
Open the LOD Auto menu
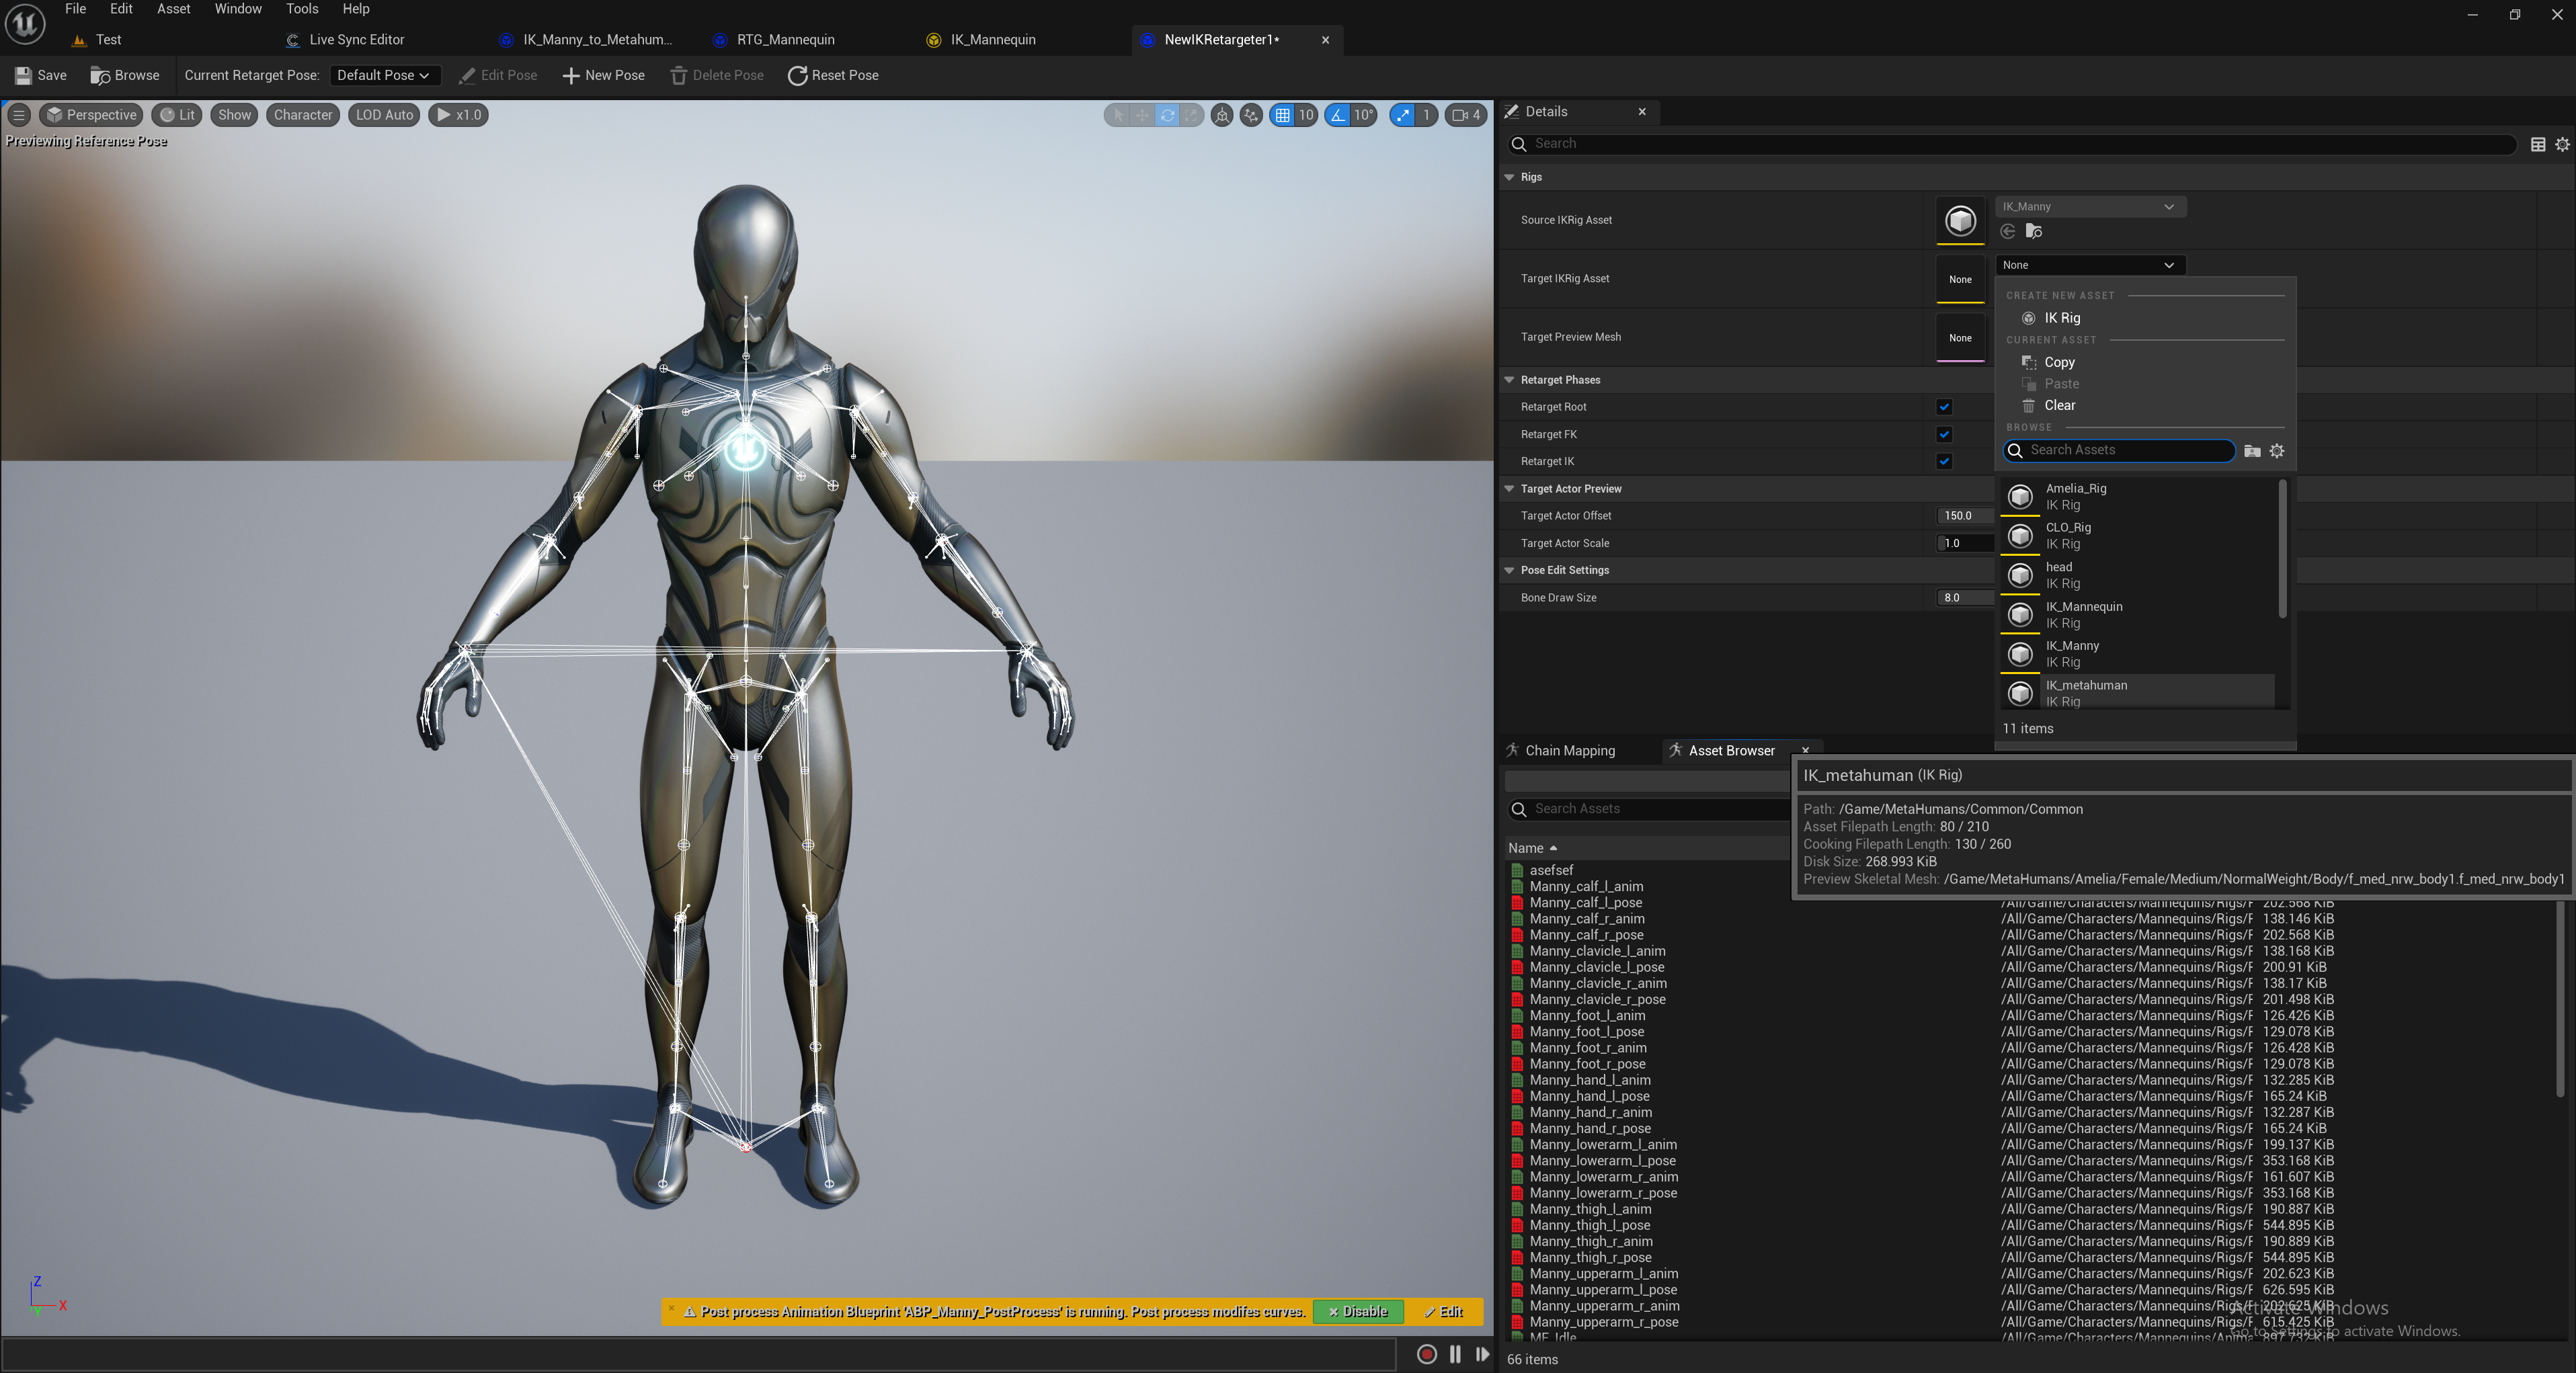tap(384, 115)
